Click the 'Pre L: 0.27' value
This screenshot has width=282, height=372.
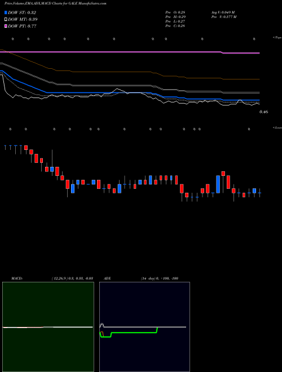175,21
